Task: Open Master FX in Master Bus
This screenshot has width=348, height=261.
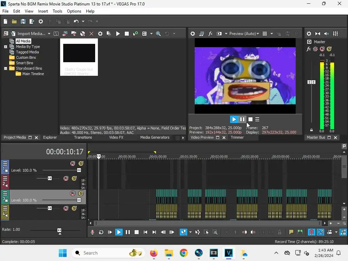Action: [309, 49]
